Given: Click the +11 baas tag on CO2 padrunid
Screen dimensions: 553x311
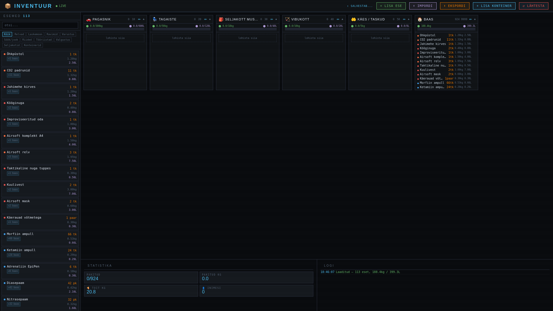Looking at the screenshot, I should [x=14, y=75].
